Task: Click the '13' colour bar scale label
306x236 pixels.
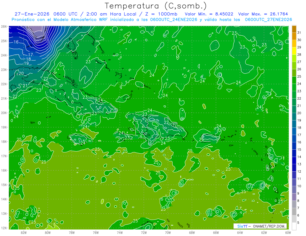Action: [x=299, y=164]
